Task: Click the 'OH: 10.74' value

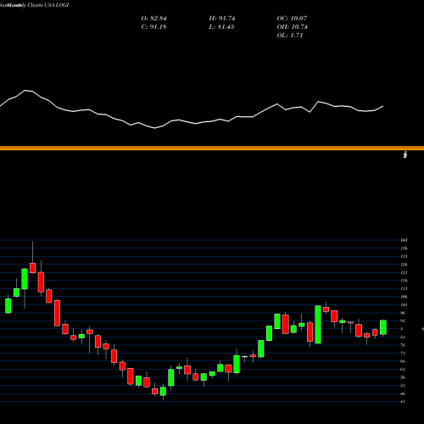Action: 292,27
